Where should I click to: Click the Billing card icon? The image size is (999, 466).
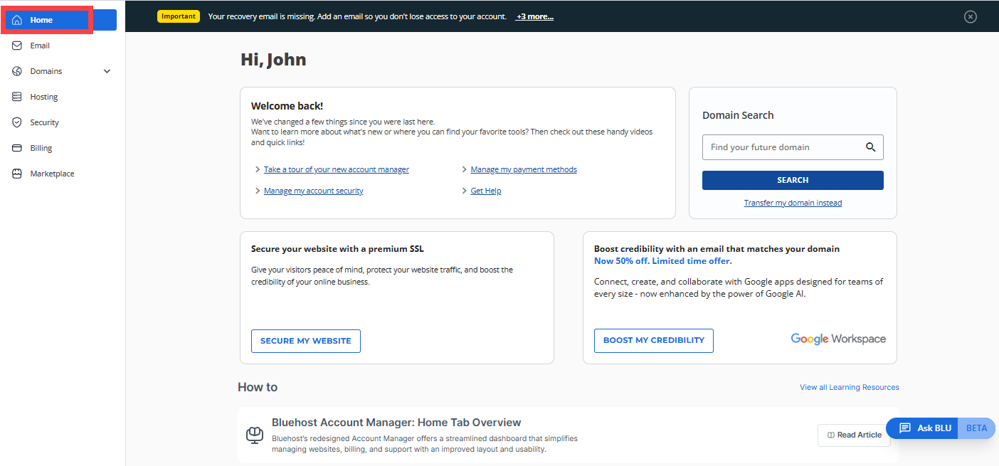click(x=17, y=148)
